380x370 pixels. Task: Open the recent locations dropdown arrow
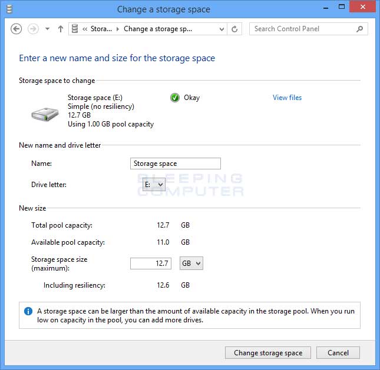(x=48, y=29)
